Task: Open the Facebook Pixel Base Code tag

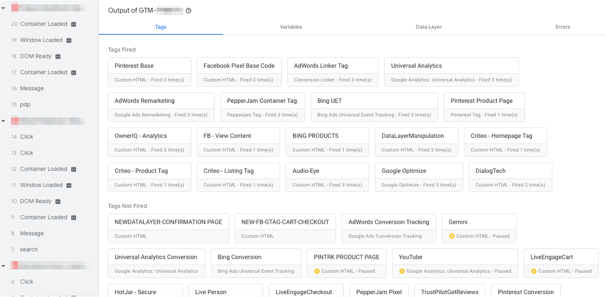Action: [x=239, y=72]
